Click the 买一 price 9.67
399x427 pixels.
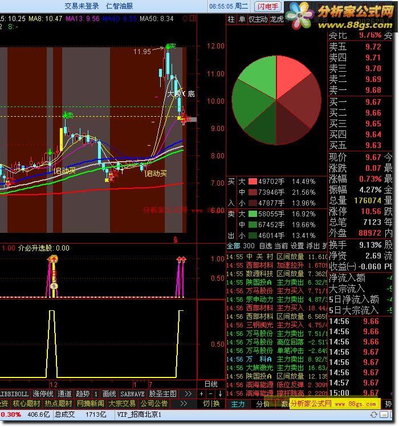coord(373,102)
